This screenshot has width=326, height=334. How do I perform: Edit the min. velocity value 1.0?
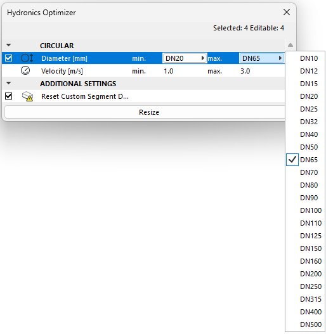[x=169, y=71]
